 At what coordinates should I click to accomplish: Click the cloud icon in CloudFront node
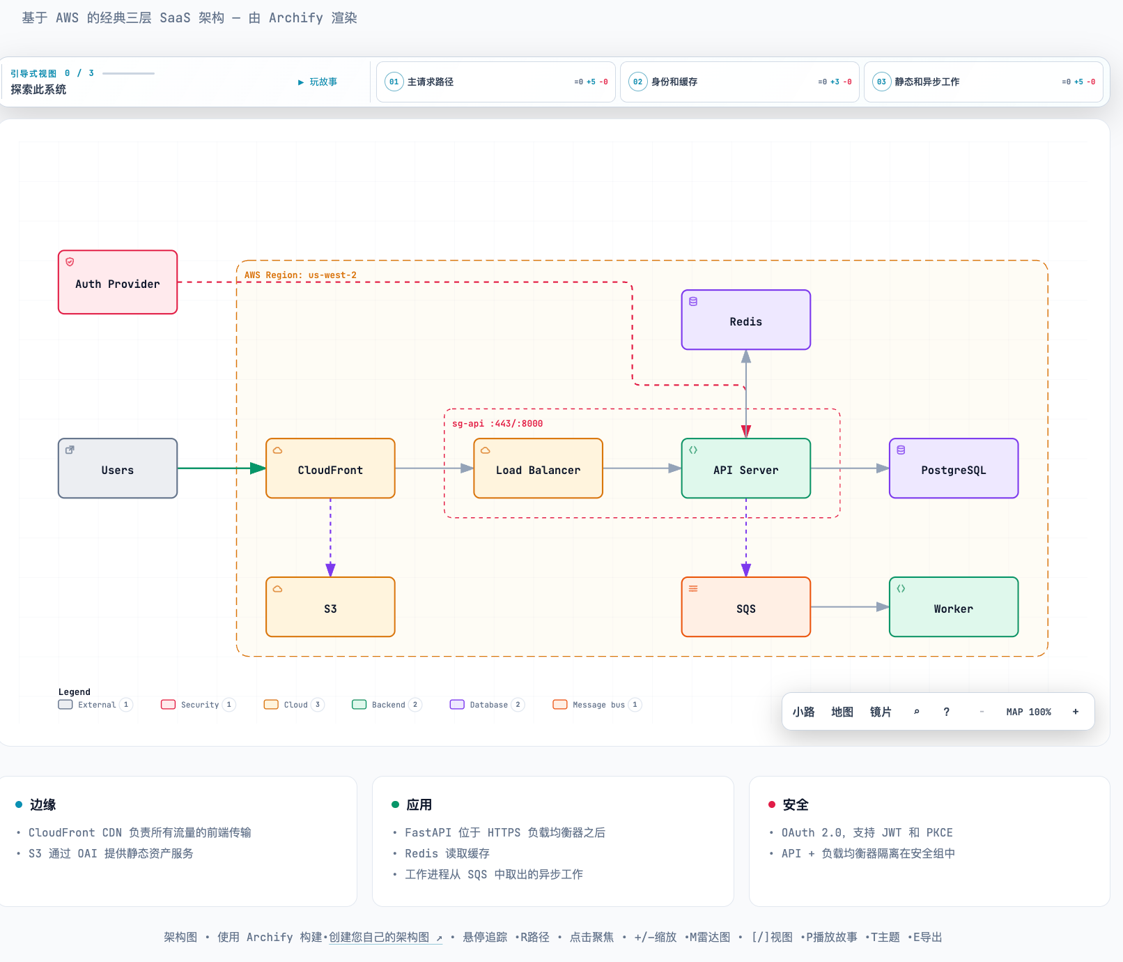coord(278,450)
